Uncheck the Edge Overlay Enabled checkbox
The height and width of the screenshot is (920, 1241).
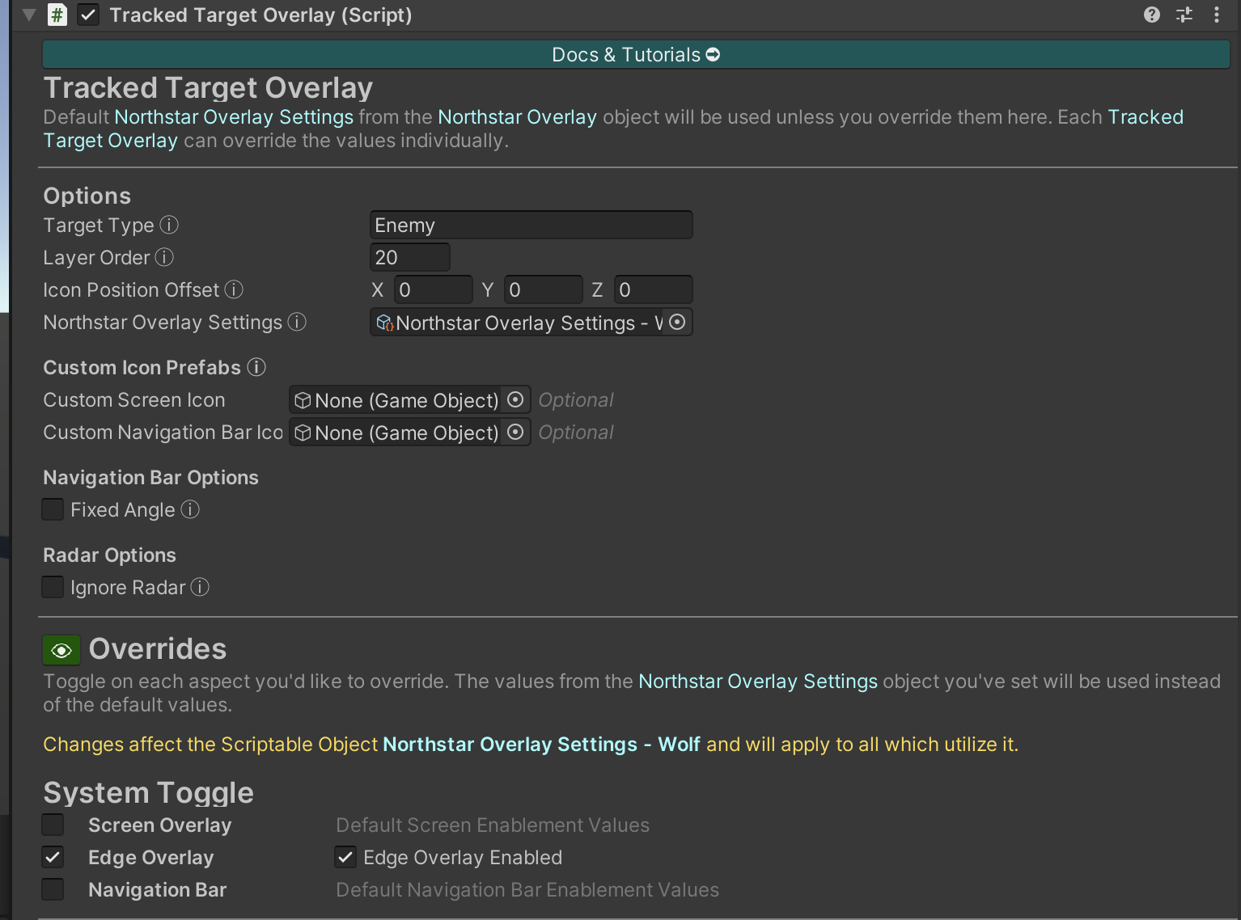click(345, 857)
